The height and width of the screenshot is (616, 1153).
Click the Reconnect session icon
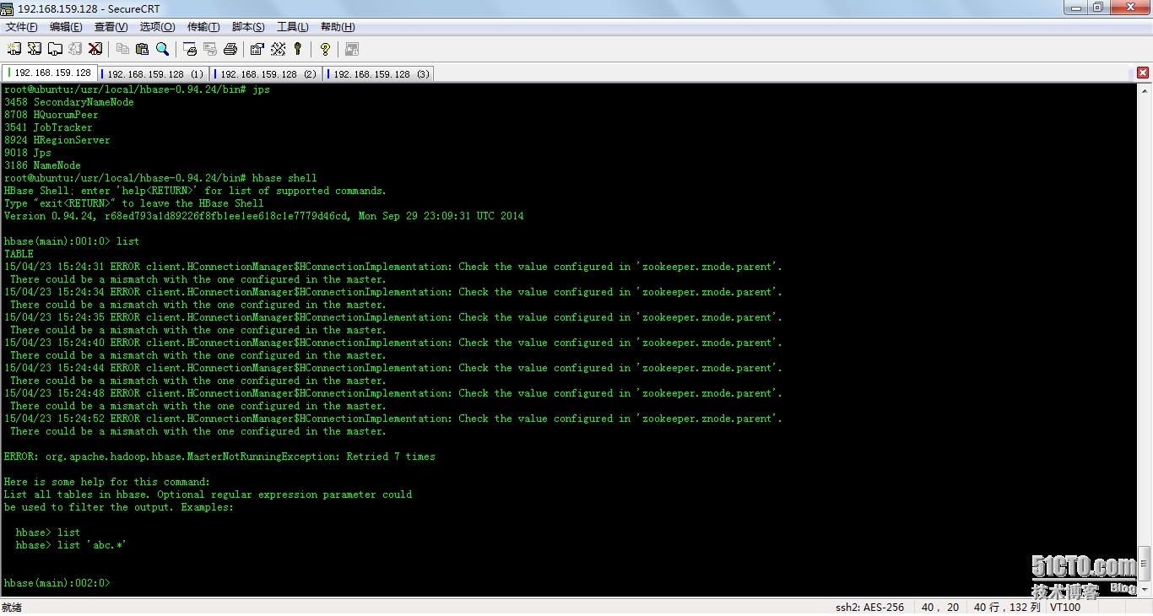click(75, 49)
